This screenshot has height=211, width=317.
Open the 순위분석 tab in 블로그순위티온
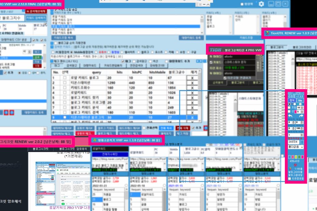click(218, 83)
